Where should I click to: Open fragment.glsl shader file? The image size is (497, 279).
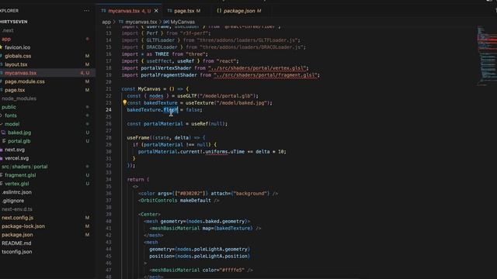click(x=20, y=175)
